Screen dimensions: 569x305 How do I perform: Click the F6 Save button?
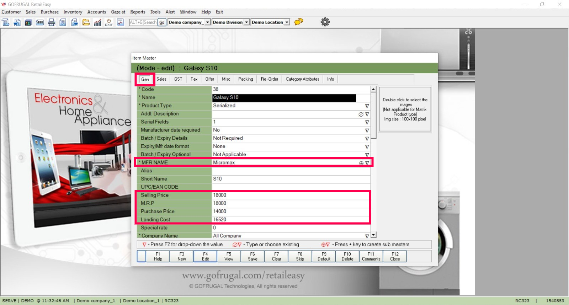pyautogui.click(x=252, y=256)
